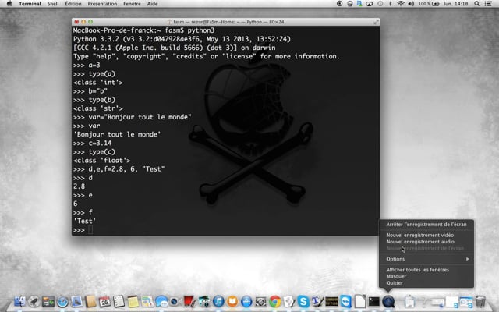This screenshot has height=312, width=499.
Task: Open Terminal icon in the Dock
Action: 374,301
